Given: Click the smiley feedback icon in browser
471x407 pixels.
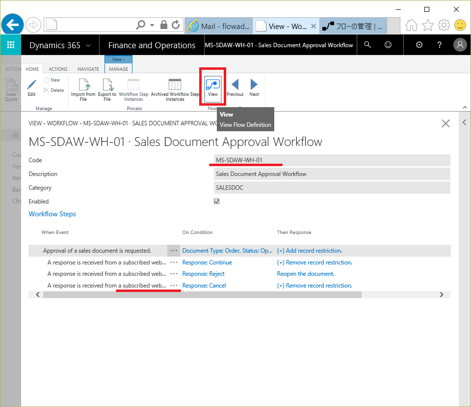Looking at the screenshot, I should coord(460,25).
